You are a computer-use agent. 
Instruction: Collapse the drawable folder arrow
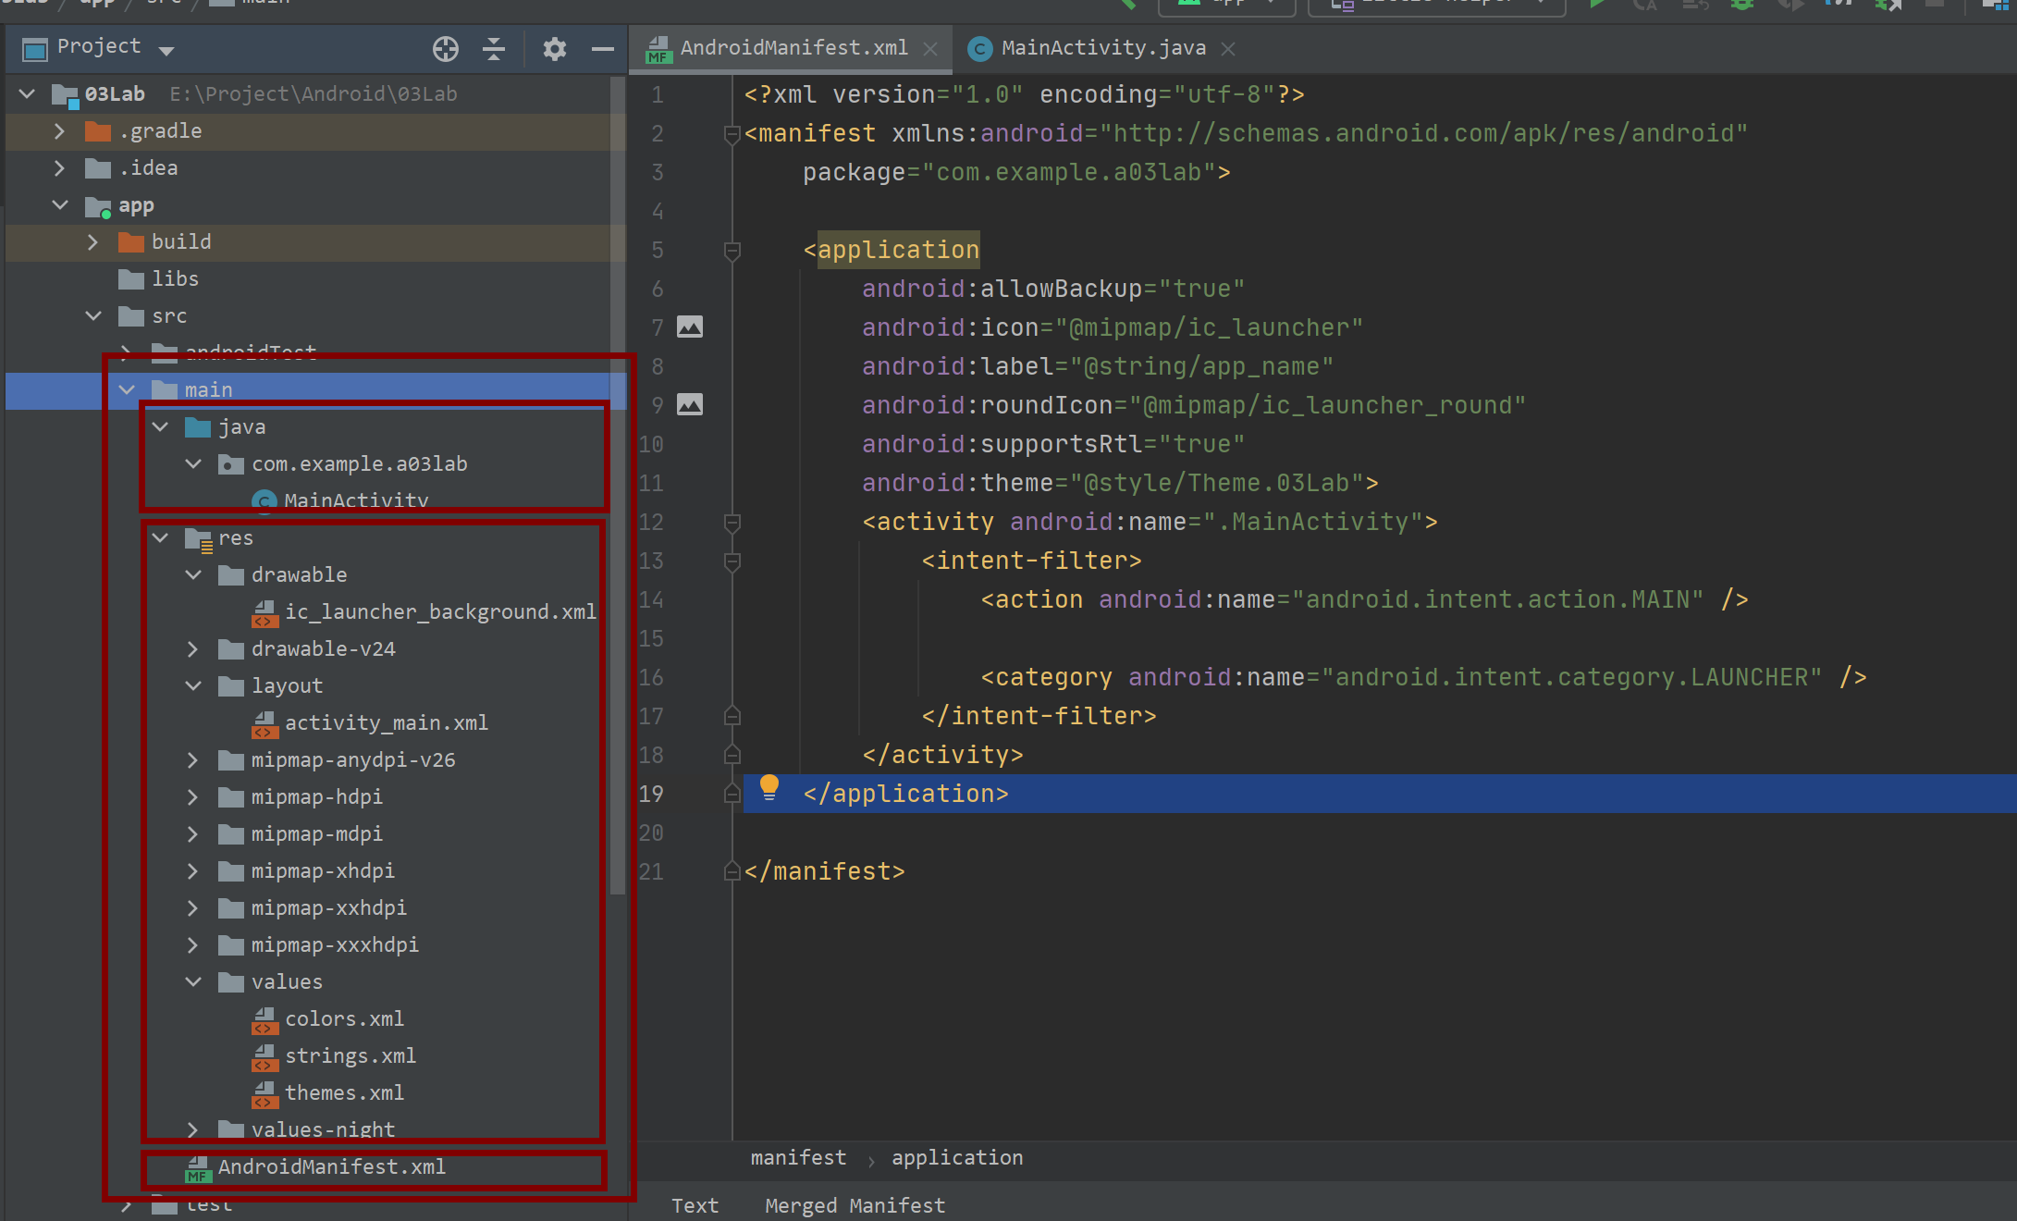tap(193, 574)
